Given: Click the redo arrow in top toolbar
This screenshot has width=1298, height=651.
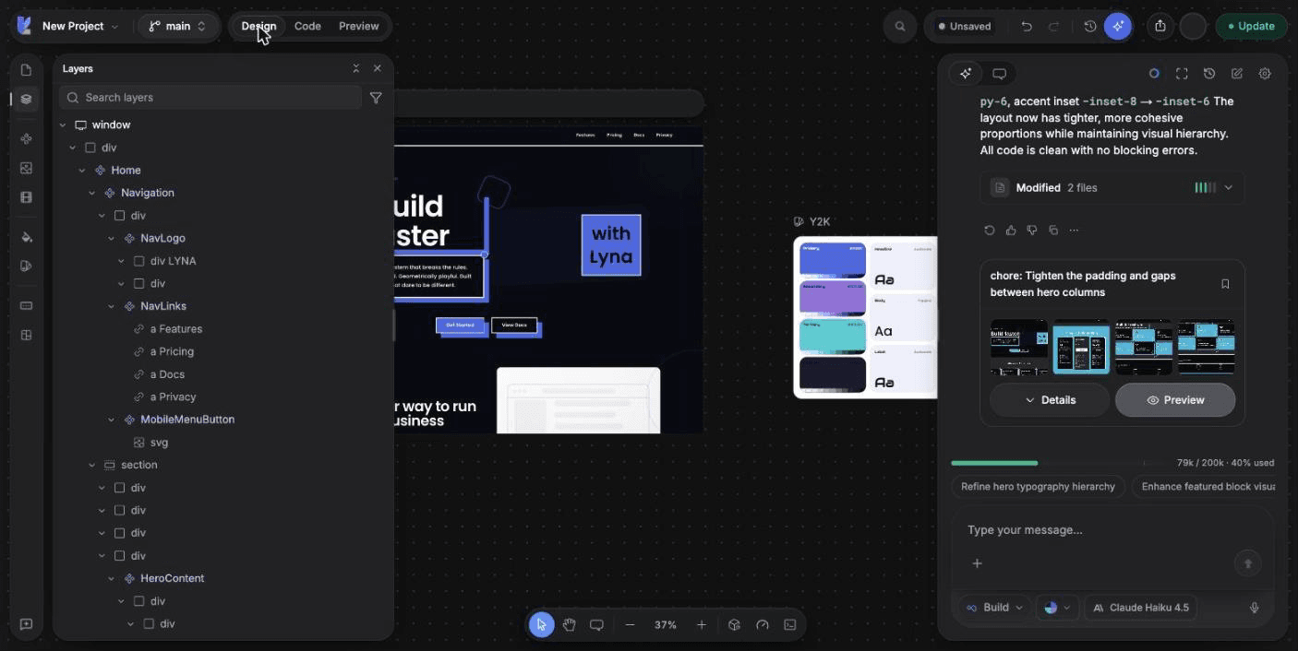Looking at the screenshot, I should (1053, 27).
